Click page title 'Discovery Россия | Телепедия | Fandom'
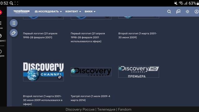The height and width of the screenshot is (112, 199). (99, 110)
